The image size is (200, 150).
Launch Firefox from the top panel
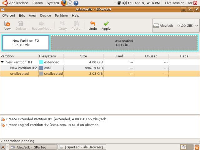click(64, 3)
